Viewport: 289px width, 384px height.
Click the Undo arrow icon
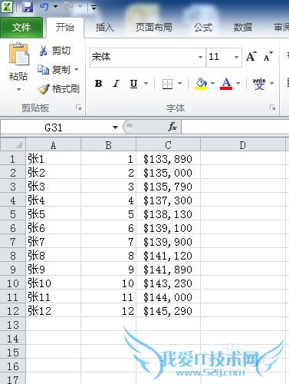[x=44, y=7]
